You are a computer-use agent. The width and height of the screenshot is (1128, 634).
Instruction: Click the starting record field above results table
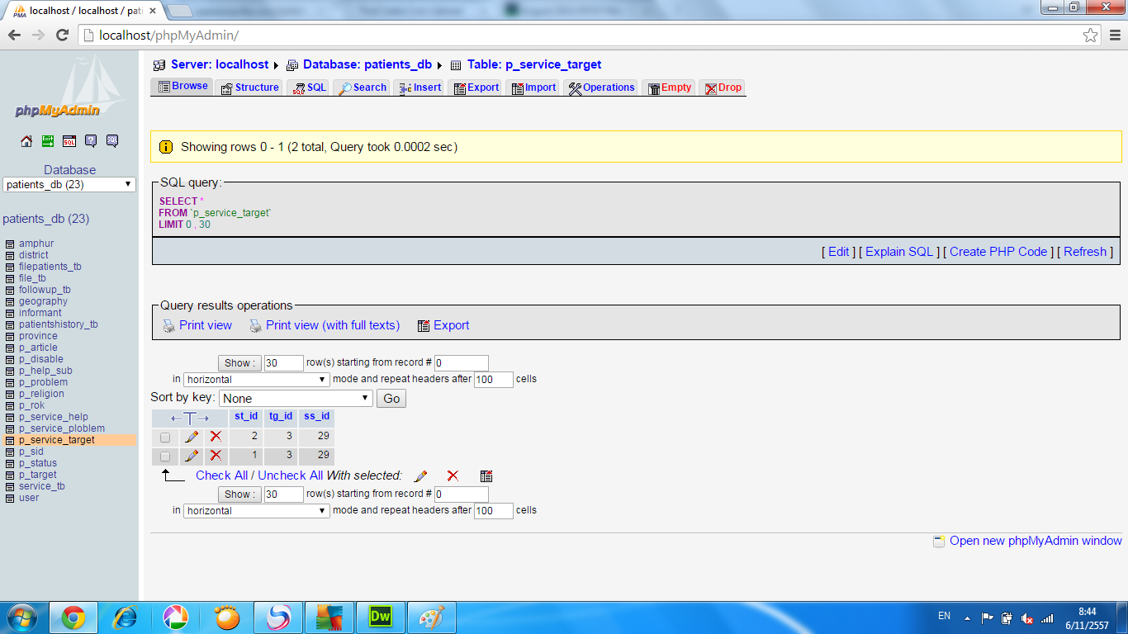[462, 363]
